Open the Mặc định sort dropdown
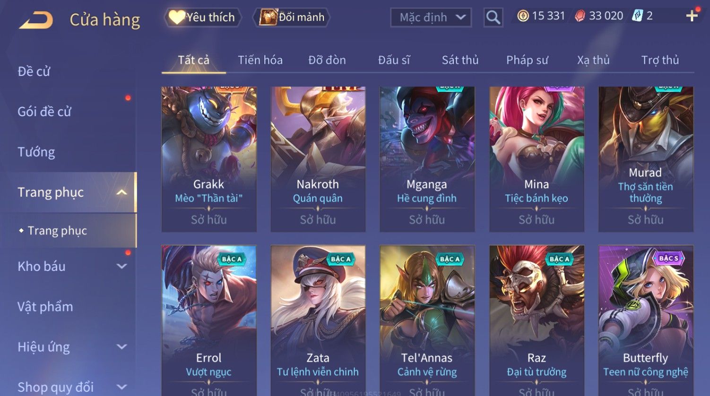 coord(431,17)
